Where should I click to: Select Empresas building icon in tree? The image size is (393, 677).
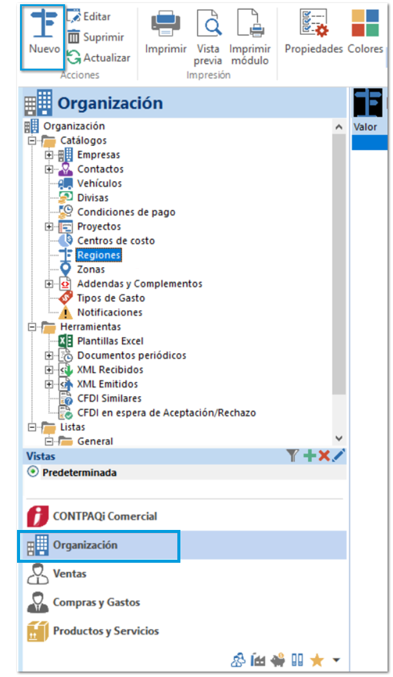tap(65, 154)
